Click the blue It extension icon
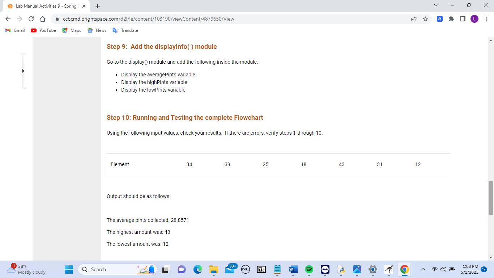This screenshot has height=278, width=494. [439, 19]
